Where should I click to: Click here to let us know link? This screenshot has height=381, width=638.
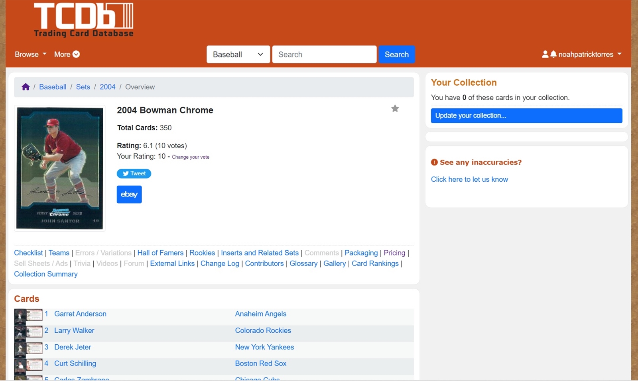(x=469, y=179)
